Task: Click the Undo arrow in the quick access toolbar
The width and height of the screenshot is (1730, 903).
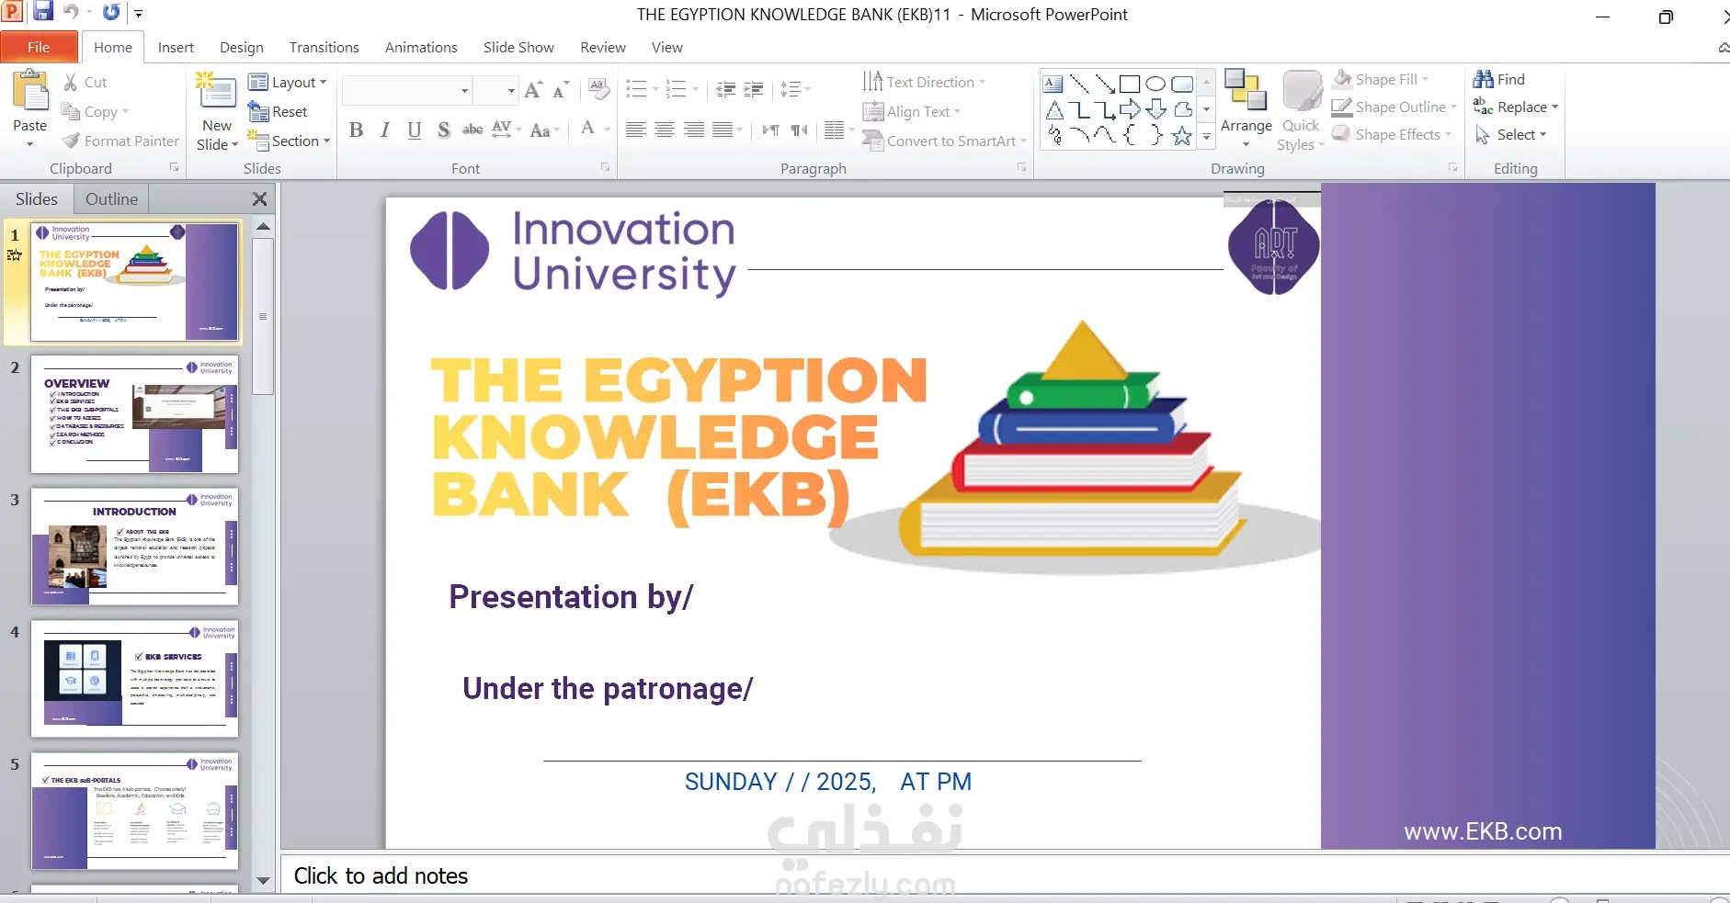Action: (x=71, y=12)
